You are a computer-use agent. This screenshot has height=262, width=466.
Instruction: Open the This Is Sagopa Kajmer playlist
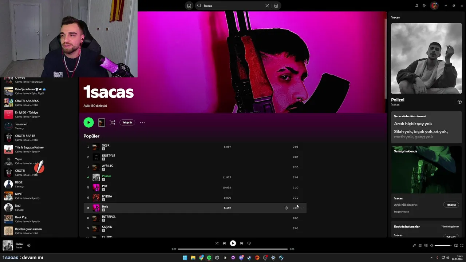coord(40,149)
